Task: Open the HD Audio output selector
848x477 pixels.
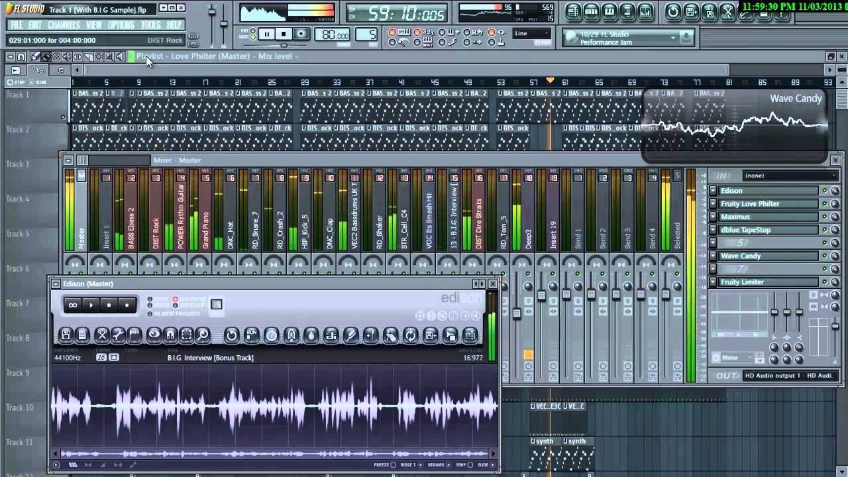Action: [x=792, y=376]
